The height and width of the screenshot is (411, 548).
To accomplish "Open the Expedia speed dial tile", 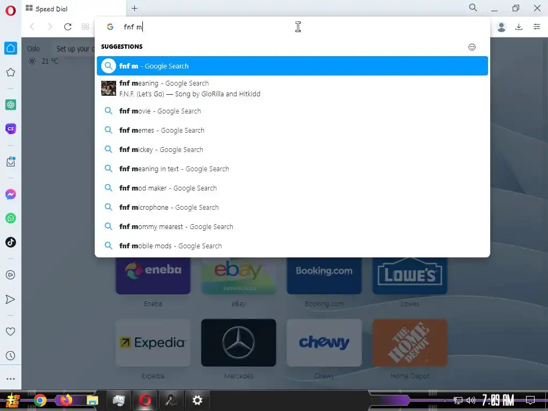I will [x=153, y=342].
